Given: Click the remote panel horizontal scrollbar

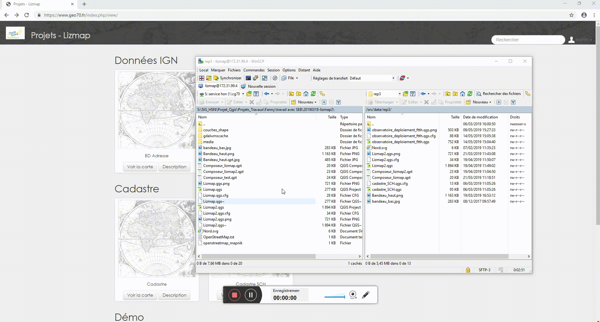Looking at the screenshot, I should (440, 257).
